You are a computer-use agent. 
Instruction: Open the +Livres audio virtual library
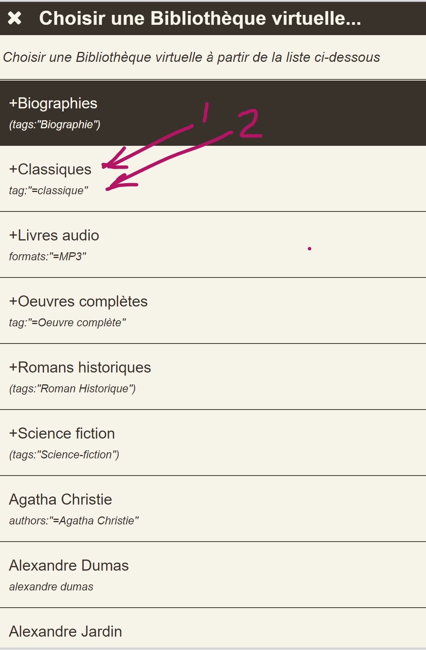coord(54,235)
